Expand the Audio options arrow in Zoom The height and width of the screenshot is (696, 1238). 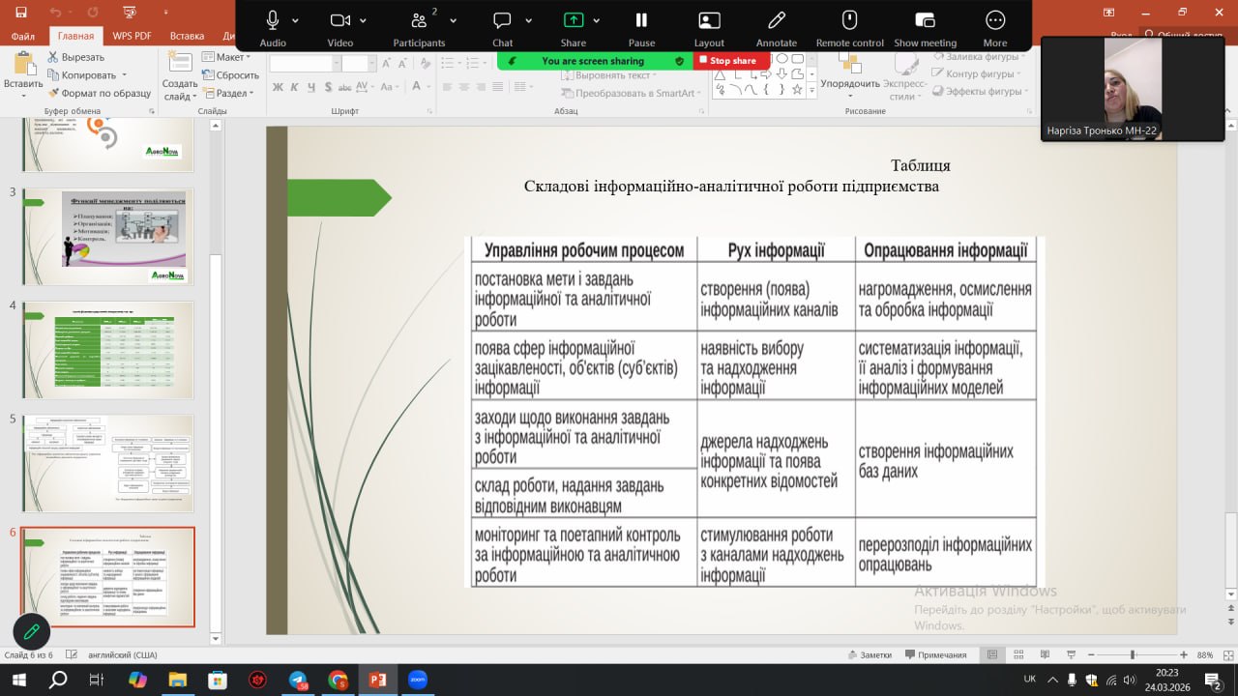tap(295, 20)
